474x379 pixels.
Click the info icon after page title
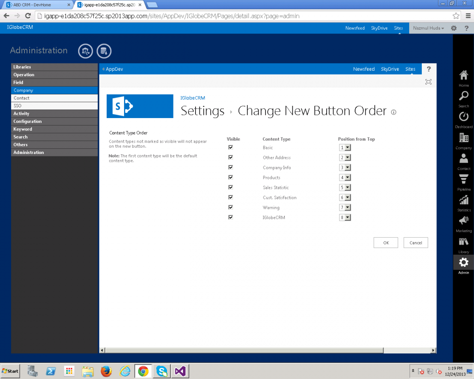coord(393,112)
